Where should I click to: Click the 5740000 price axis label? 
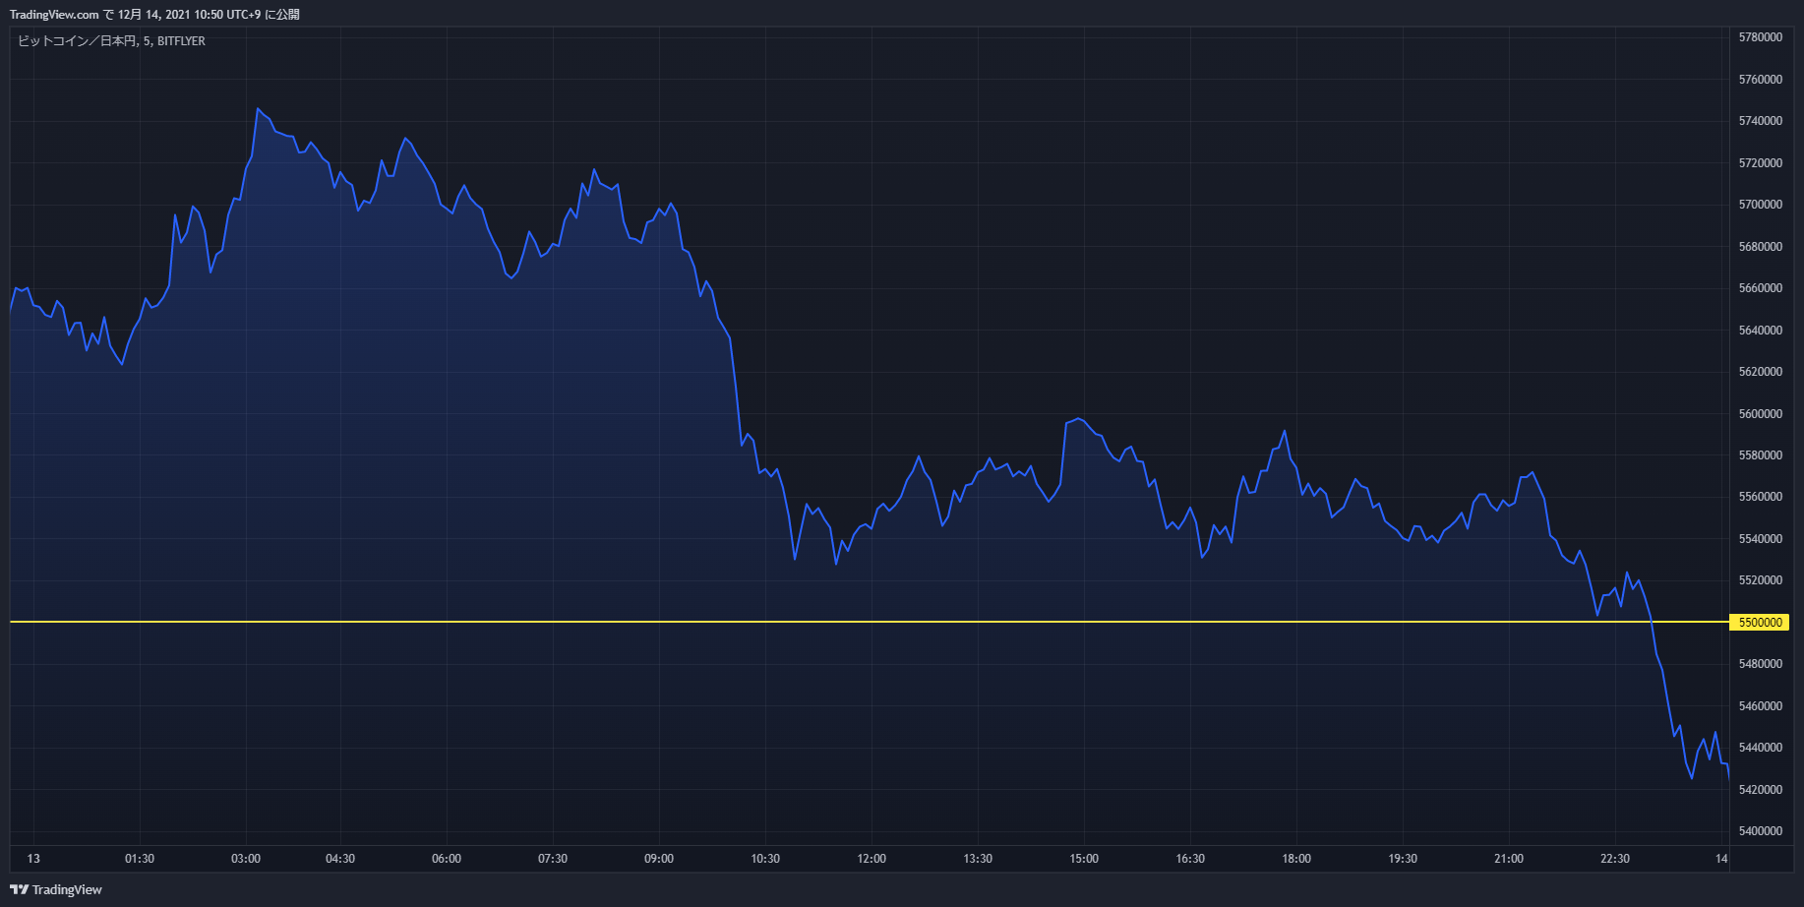click(1761, 121)
